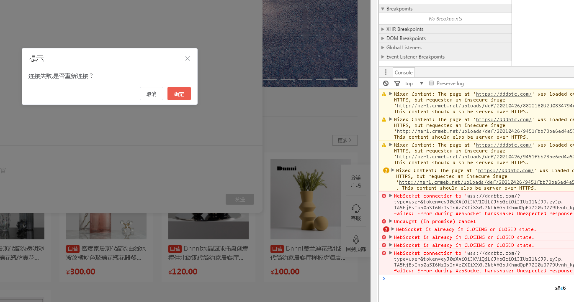Click the ¥300.00 price
The width and height of the screenshot is (574, 302).
[x=81, y=272]
